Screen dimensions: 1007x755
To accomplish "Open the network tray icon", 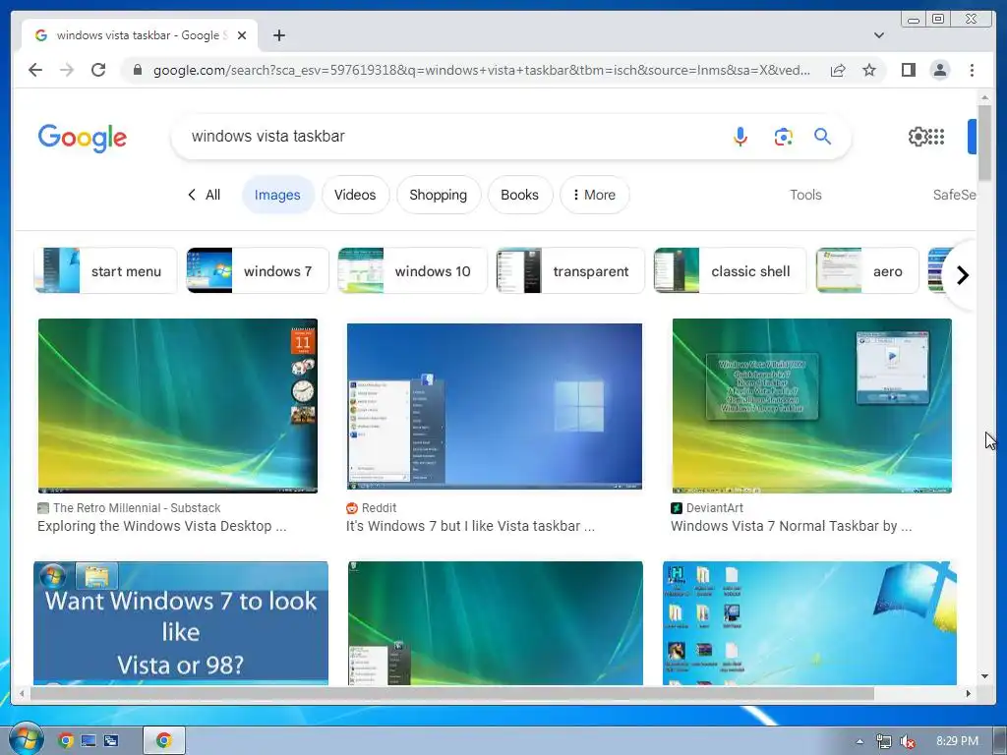I will click(x=884, y=741).
